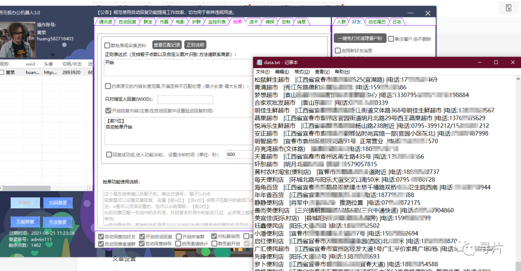Open the 消息 tab
Viewport: 521px width, 271px height.
pos(302,22)
